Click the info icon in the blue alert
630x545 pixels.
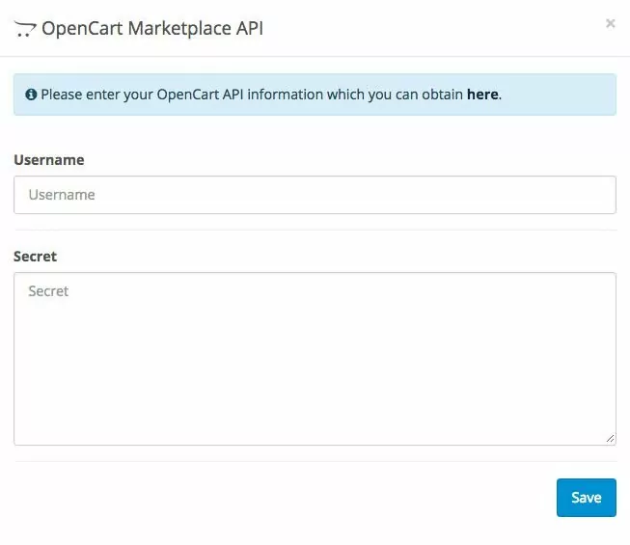coord(31,95)
